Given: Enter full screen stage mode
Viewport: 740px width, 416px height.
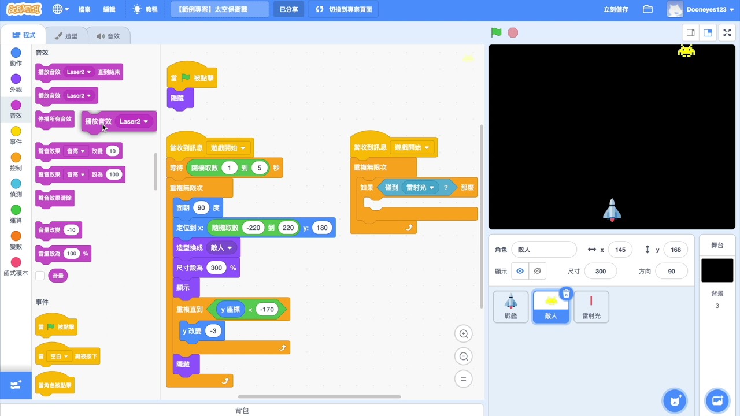Looking at the screenshot, I should click(727, 33).
